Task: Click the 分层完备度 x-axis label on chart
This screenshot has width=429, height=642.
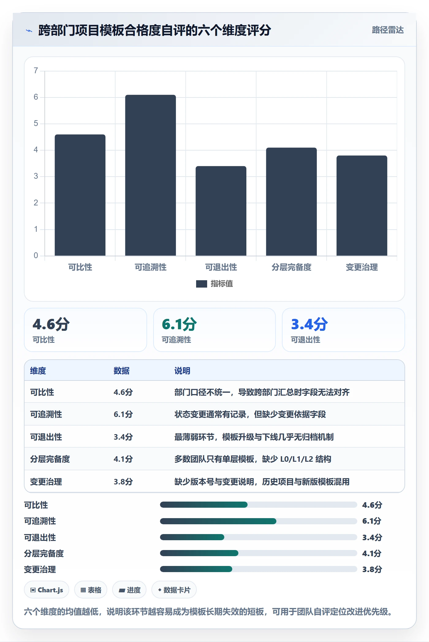Action: tap(291, 267)
